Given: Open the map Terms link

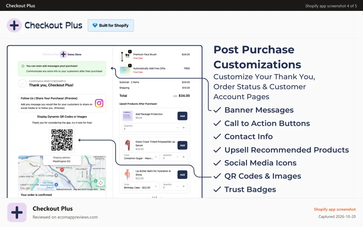Looking at the screenshot, I should point(102,189).
